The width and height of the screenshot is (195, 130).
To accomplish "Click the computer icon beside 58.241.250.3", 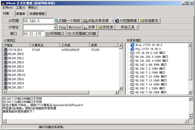I will click(x=5, y=67).
